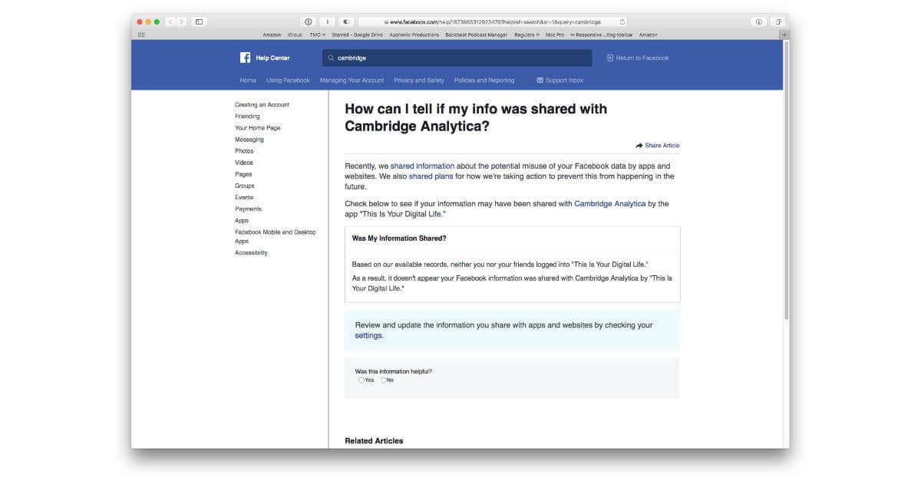Click the Support Inbox envelope icon

(540, 80)
